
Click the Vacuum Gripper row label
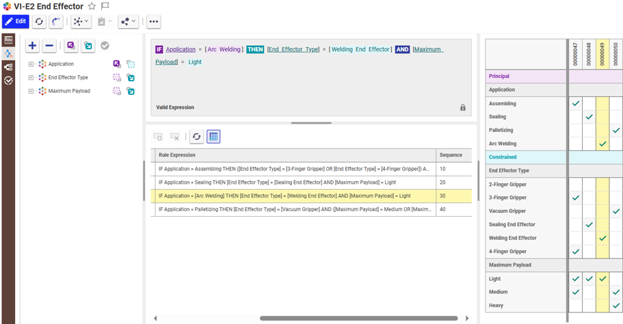(507, 211)
